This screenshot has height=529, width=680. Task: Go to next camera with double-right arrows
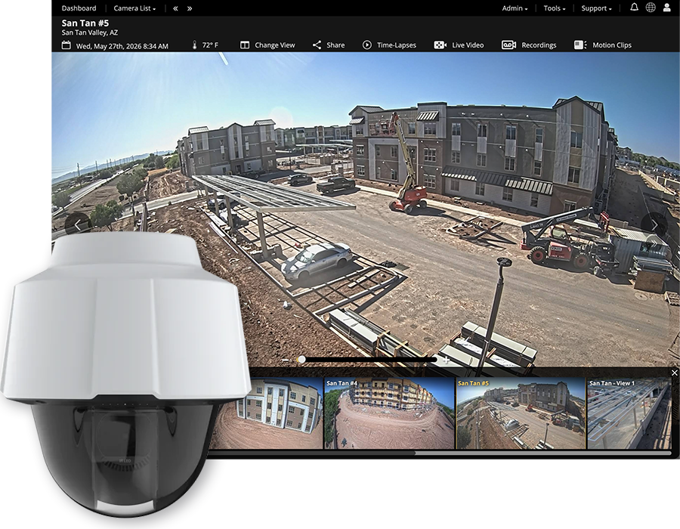(190, 8)
